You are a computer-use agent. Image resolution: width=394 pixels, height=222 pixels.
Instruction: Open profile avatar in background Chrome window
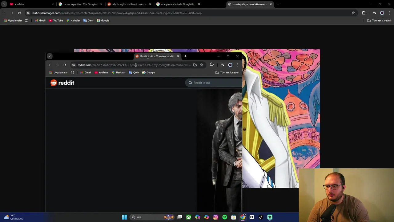382,13
